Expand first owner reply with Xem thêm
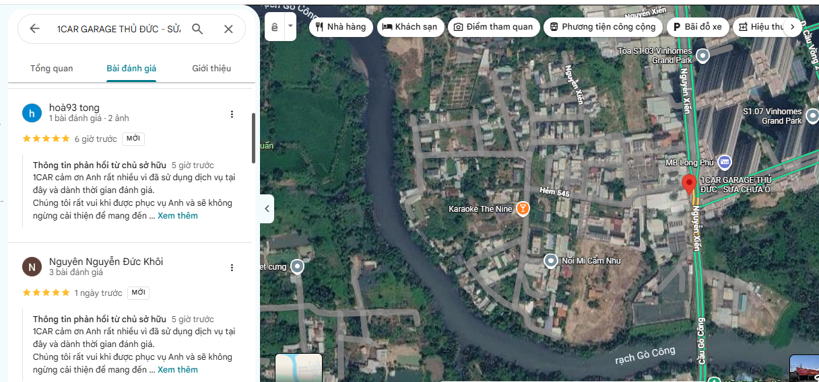 pyautogui.click(x=178, y=216)
